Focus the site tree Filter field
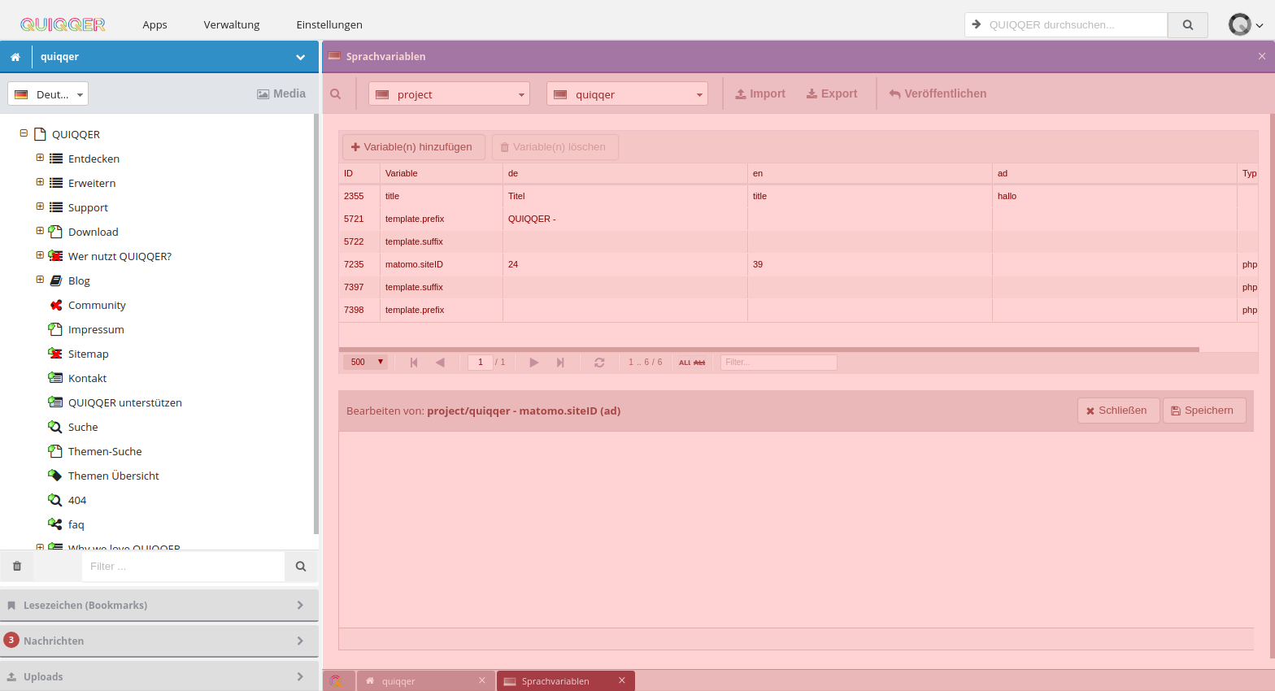The image size is (1275, 691). [x=183, y=566]
